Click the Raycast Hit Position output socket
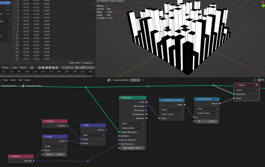Viewport: 265px width, 167px height. point(146,106)
